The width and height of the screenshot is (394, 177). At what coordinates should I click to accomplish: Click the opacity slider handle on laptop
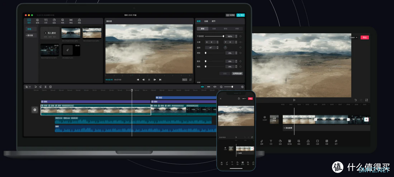pyautogui.click(x=223, y=36)
